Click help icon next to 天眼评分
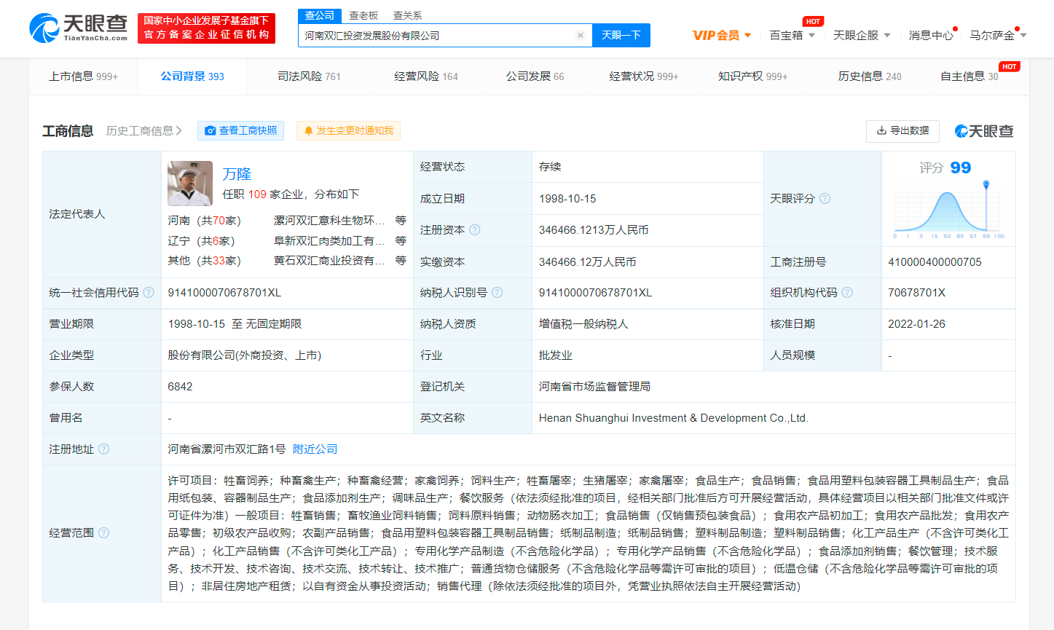Viewport: 1054px width, 630px height. (825, 198)
